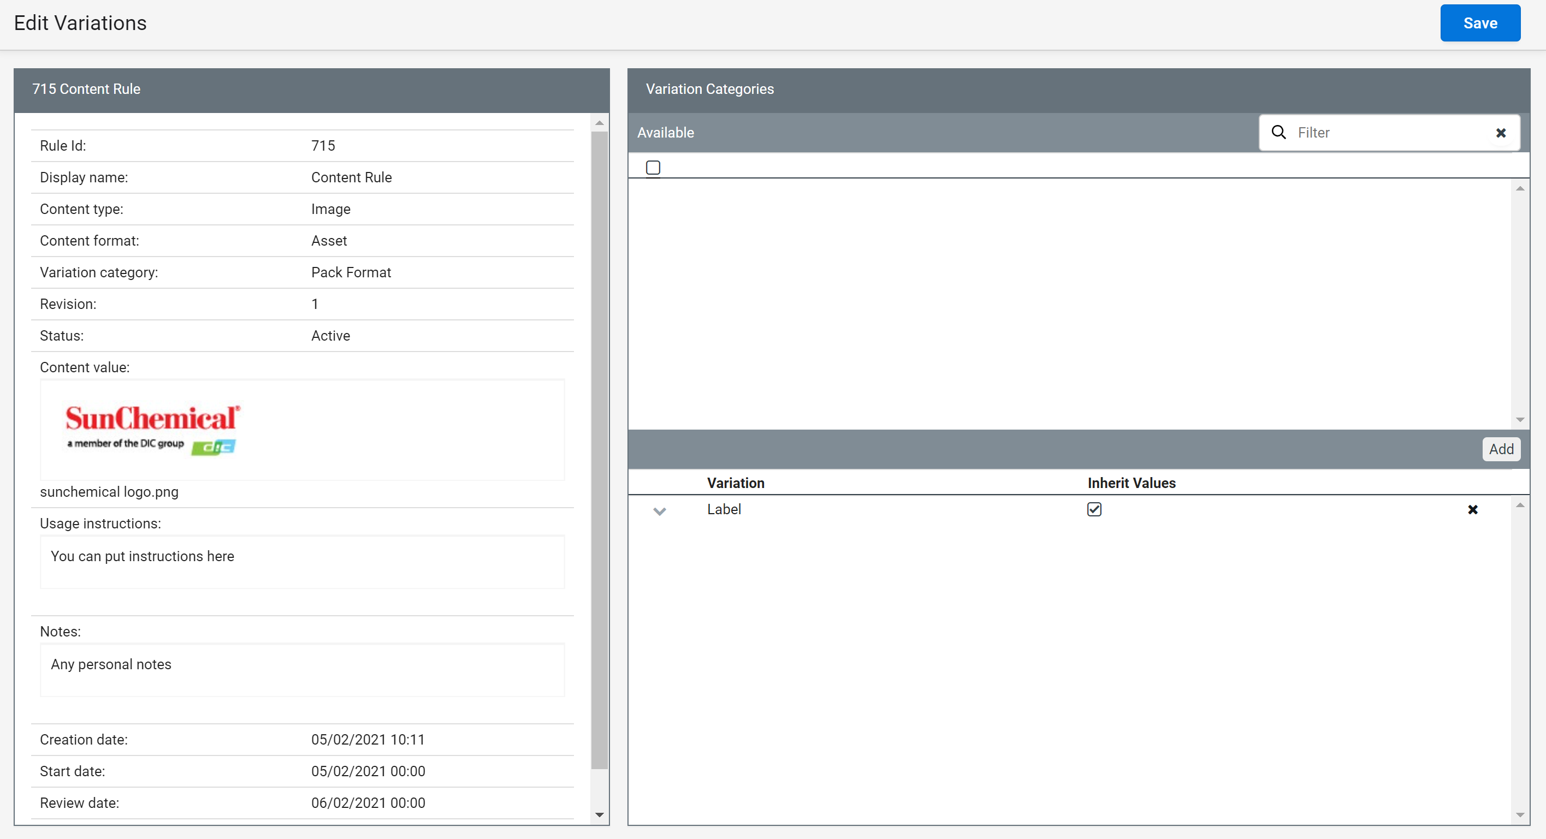The height and width of the screenshot is (839, 1546).
Task: Open the SunChemical logo thumbnail
Action: (x=153, y=430)
